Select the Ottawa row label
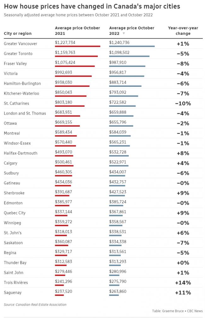The height and width of the screenshot is (318, 205). 10,123
